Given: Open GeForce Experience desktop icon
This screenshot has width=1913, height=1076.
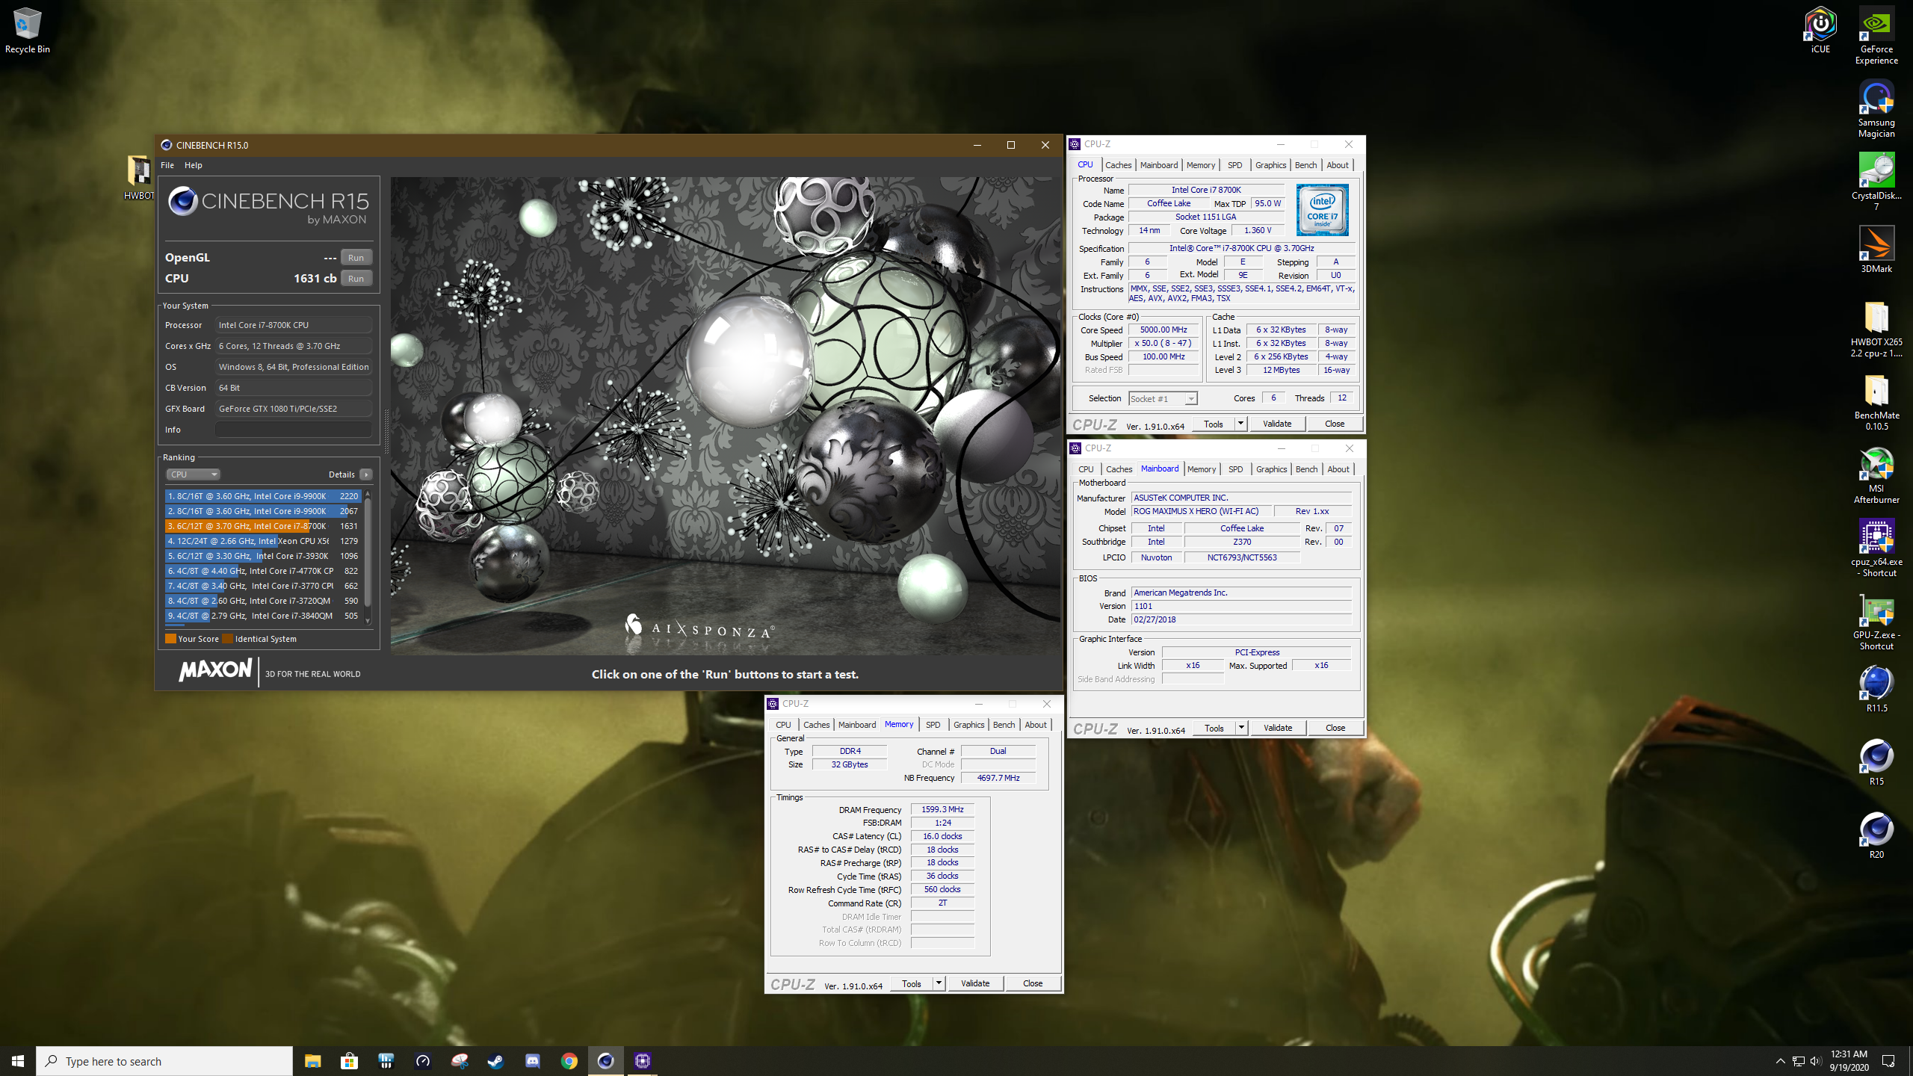Looking at the screenshot, I should (1876, 36).
